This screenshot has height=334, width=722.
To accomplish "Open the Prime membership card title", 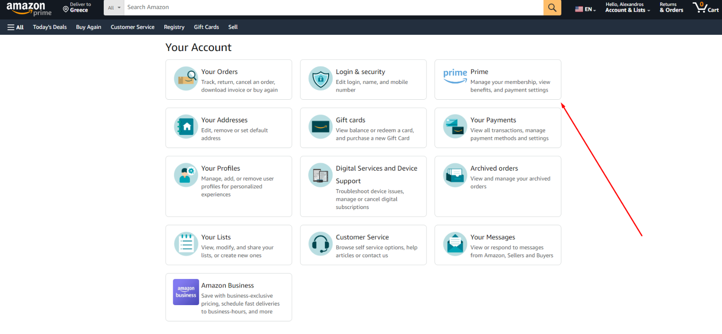I will tap(479, 72).
